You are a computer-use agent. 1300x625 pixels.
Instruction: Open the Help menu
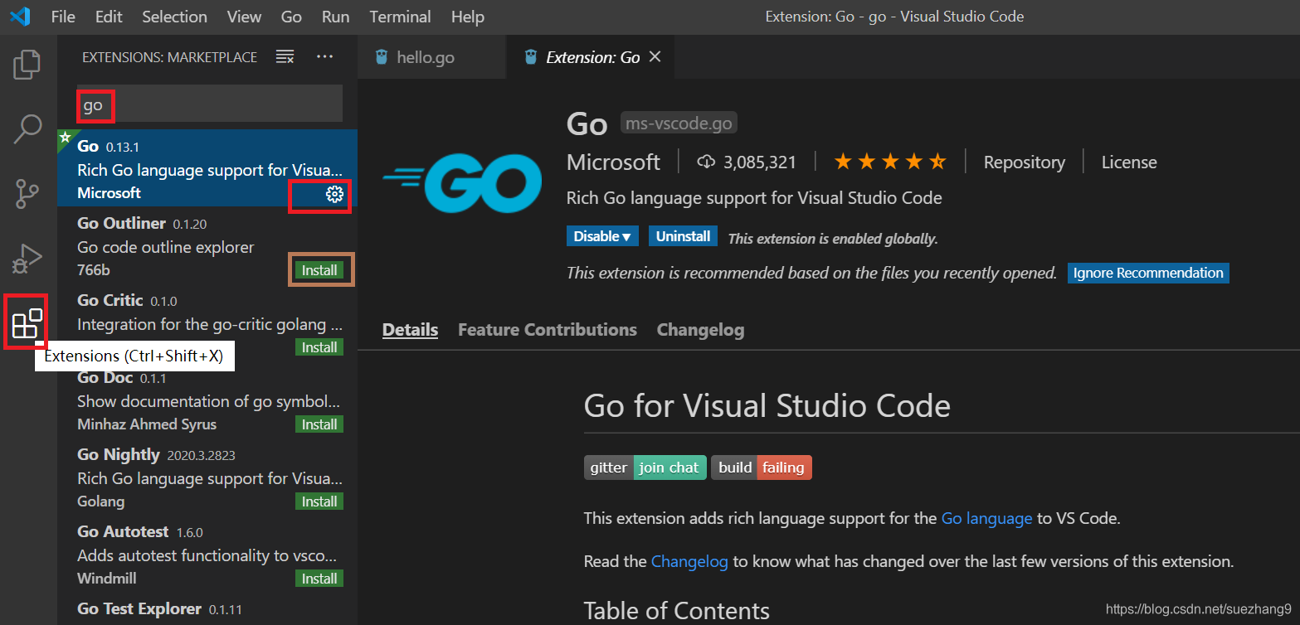pyautogui.click(x=468, y=17)
